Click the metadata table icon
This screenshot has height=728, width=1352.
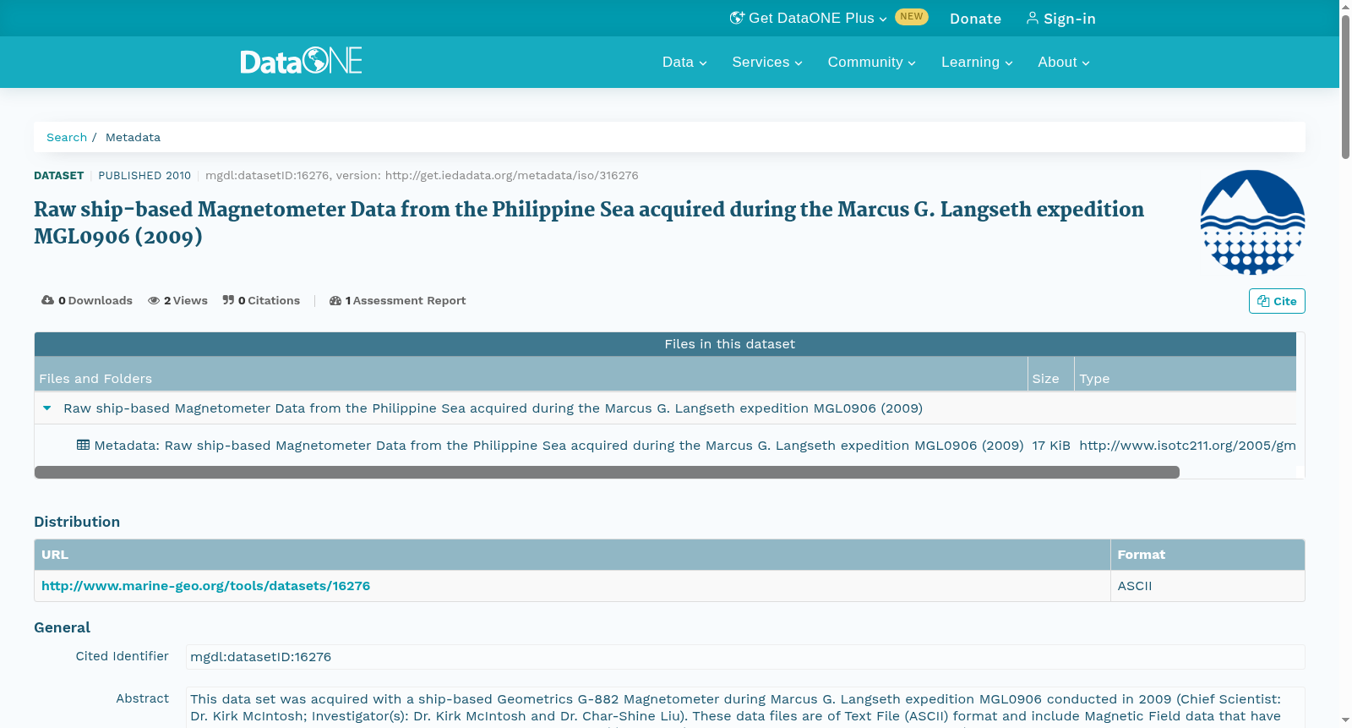pos(83,445)
